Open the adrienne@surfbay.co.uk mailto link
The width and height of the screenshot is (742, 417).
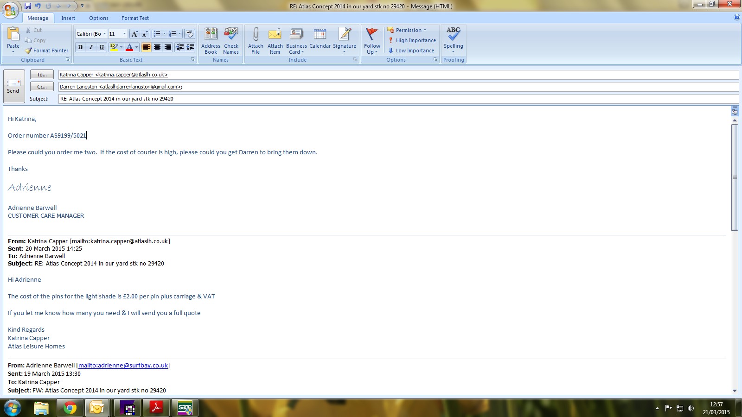click(123, 365)
